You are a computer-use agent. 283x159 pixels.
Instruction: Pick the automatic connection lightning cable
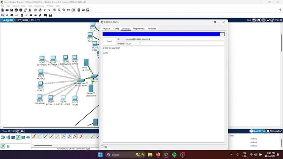coord(34,136)
